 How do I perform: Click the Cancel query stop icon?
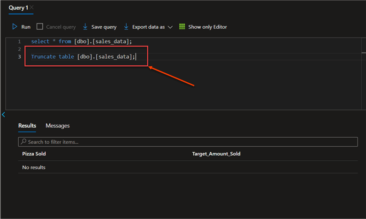pyautogui.click(x=40, y=27)
